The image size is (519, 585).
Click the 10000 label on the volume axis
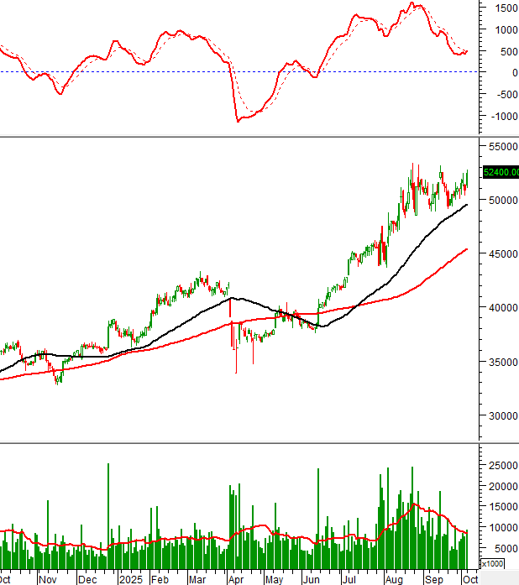tap(501, 528)
